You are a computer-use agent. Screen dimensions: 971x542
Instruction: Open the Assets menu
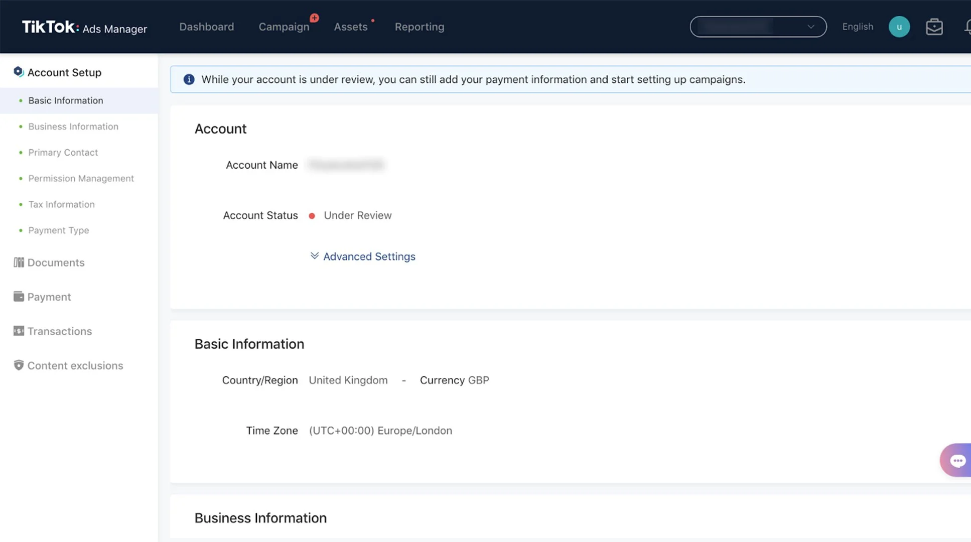[350, 27]
